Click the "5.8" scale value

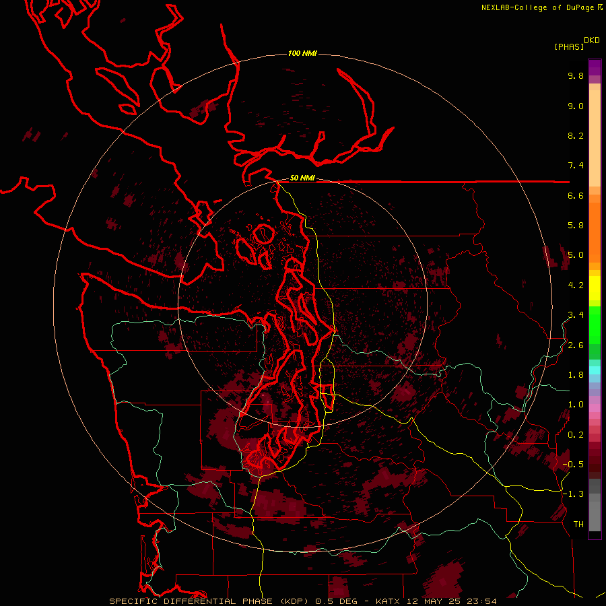pyautogui.click(x=576, y=225)
